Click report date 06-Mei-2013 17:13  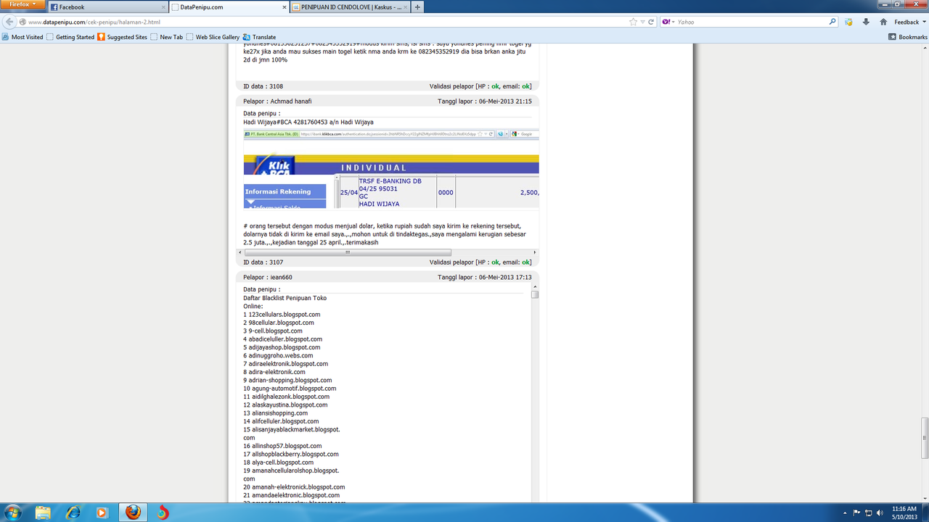(x=505, y=277)
